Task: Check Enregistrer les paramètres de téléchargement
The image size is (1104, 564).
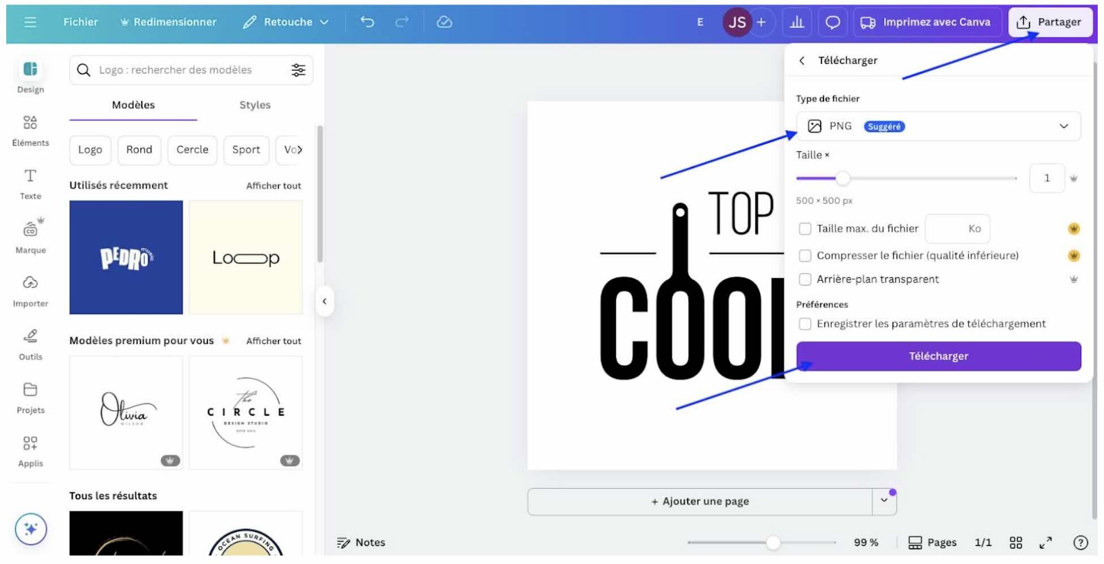Action: [x=805, y=324]
